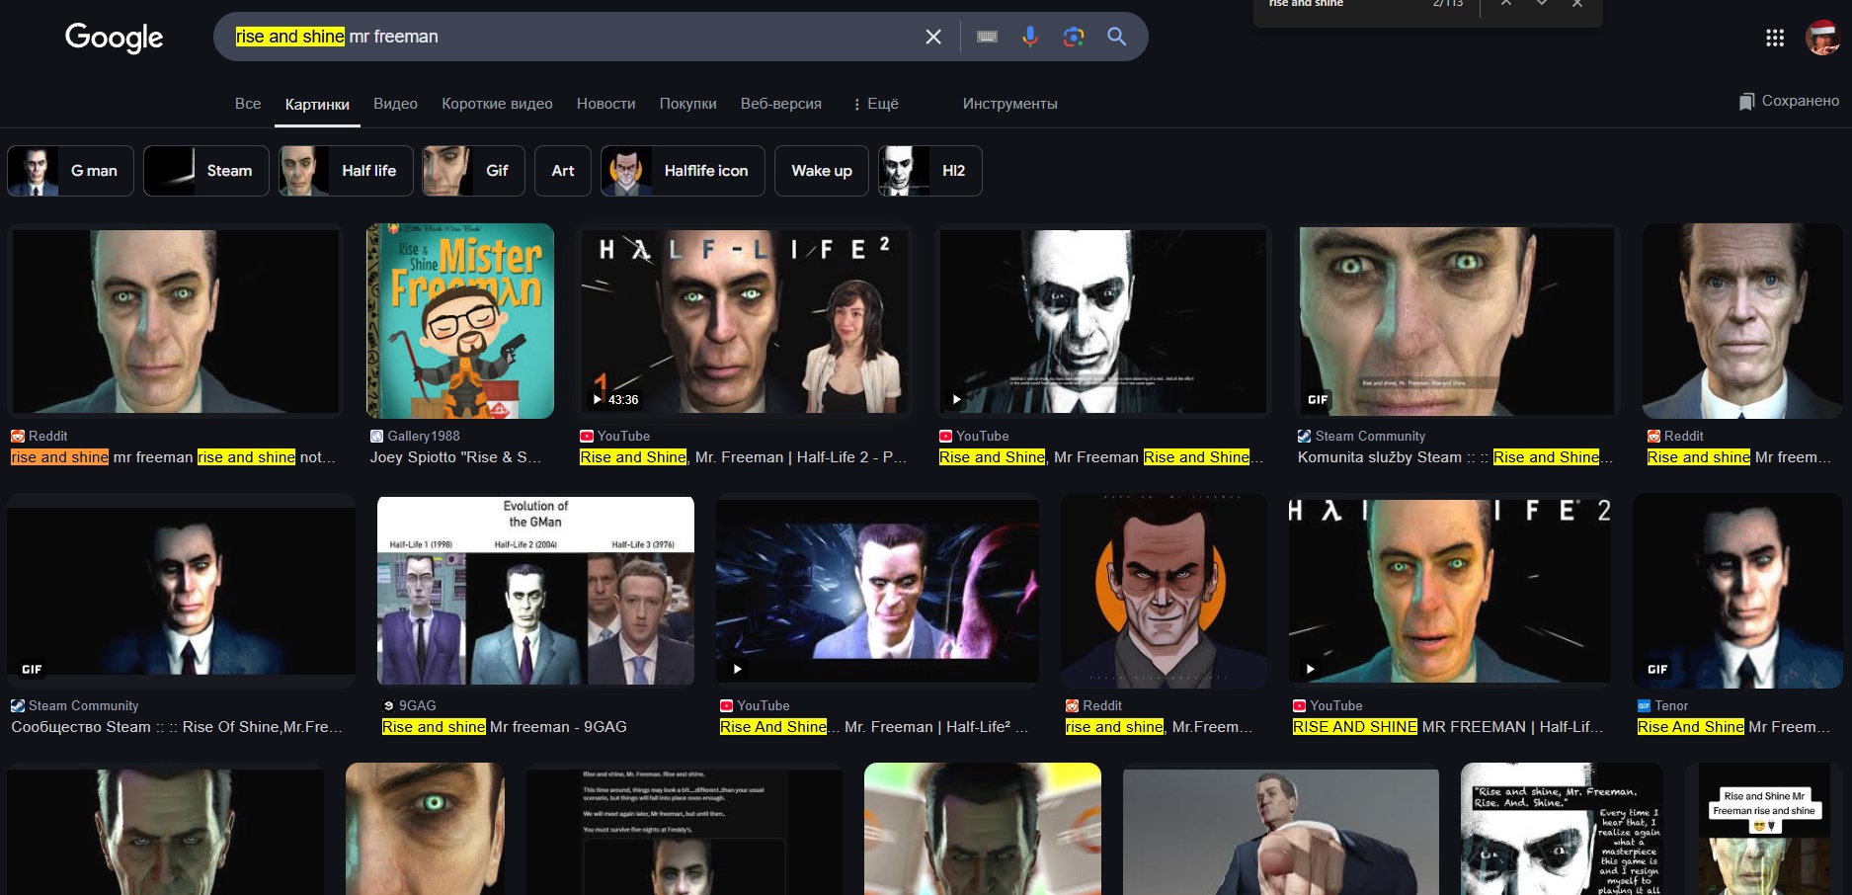Open Google Lens image search icon
This screenshot has width=1852, height=895.
pos(1074,37)
